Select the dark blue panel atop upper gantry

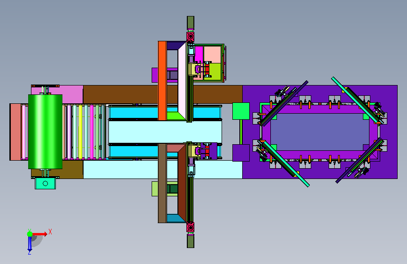[176, 46]
